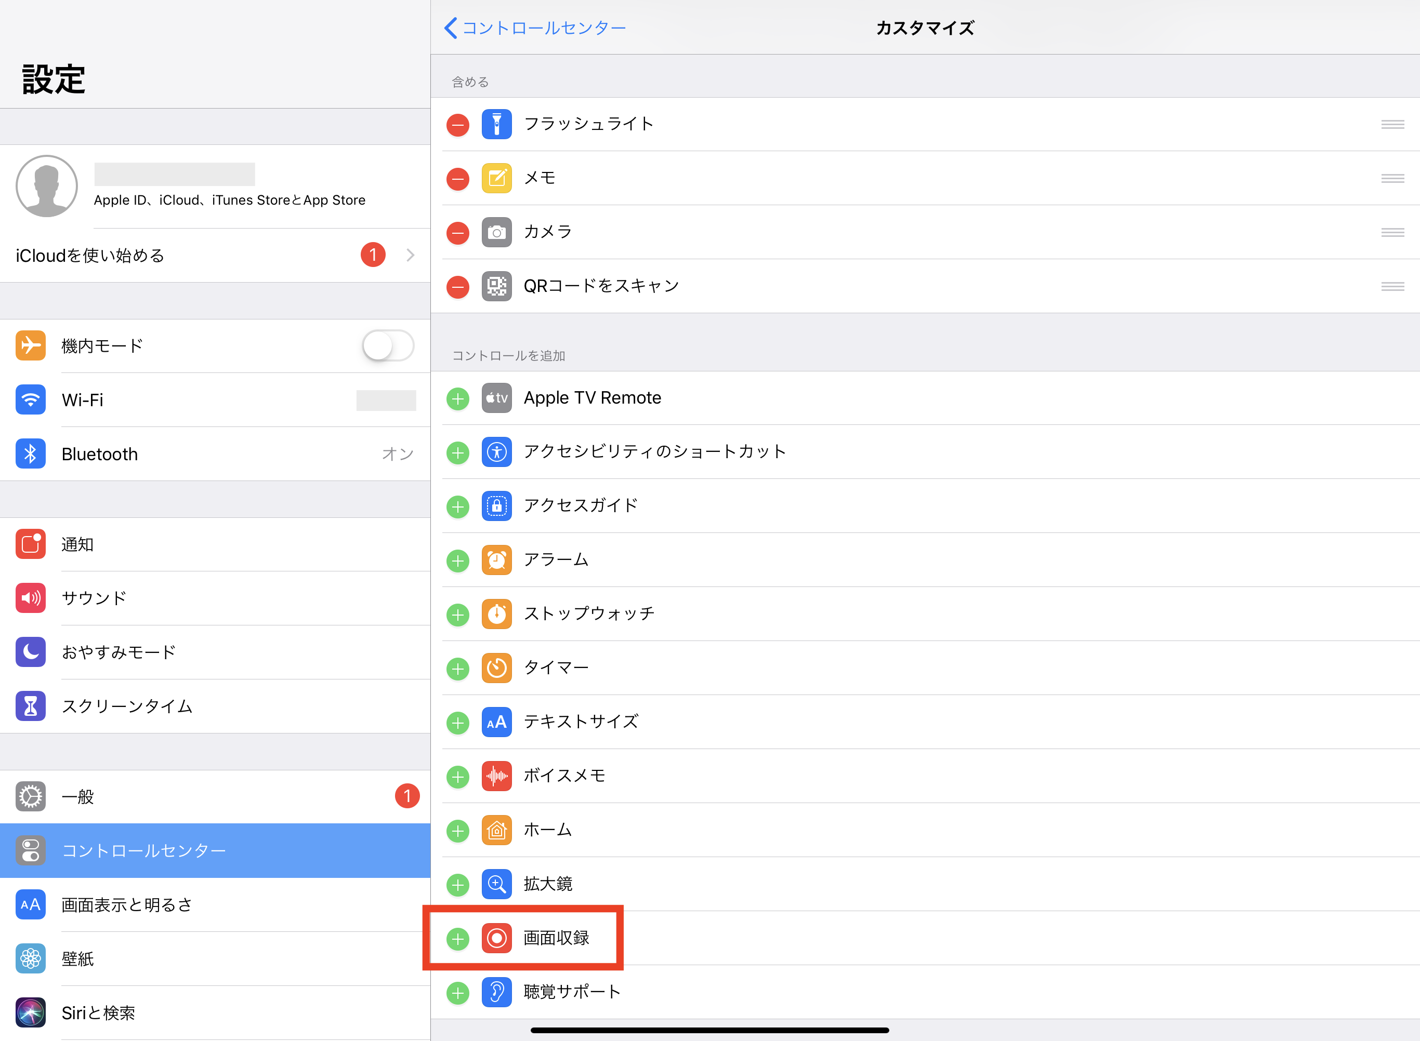
Task: Click the magnifier icon
Action: tap(497, 885)
